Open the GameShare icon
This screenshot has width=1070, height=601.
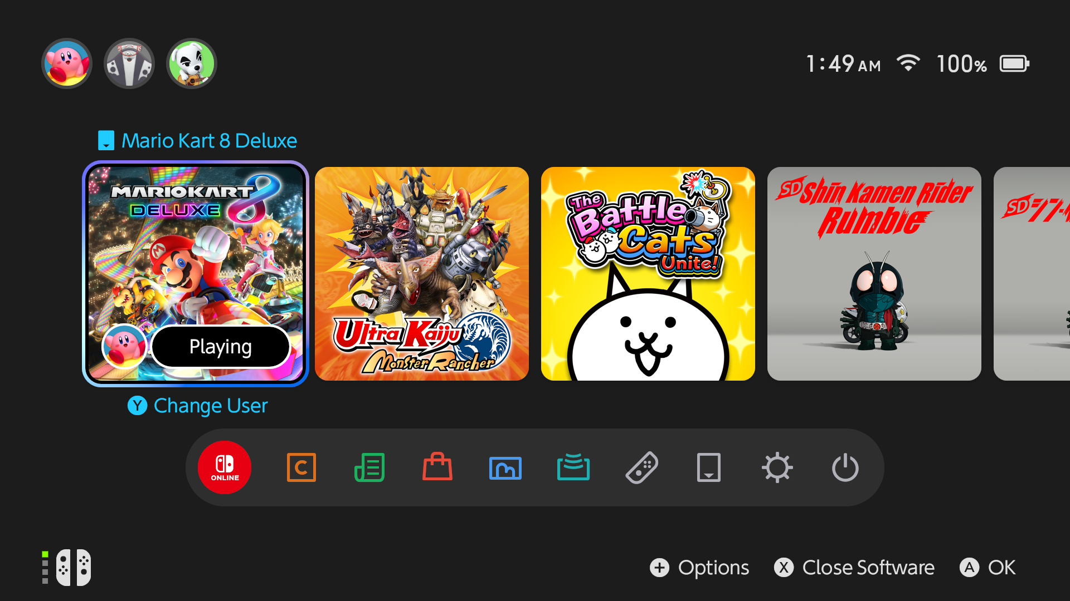[573, 467]
